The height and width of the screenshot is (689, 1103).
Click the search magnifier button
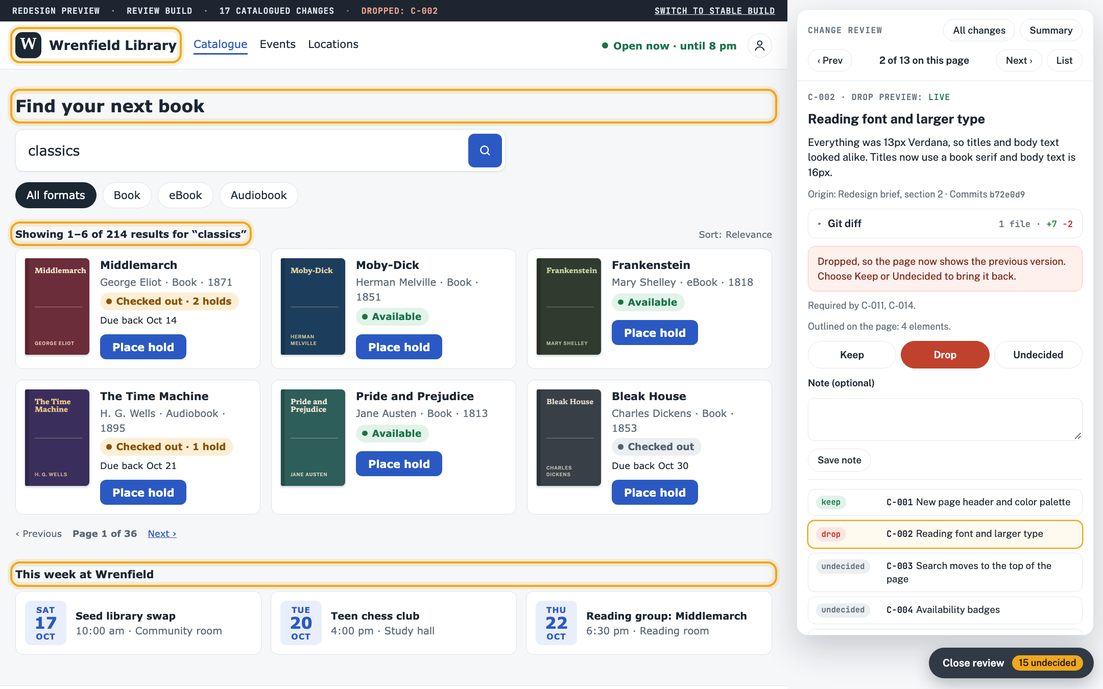(x=485, y=151)
